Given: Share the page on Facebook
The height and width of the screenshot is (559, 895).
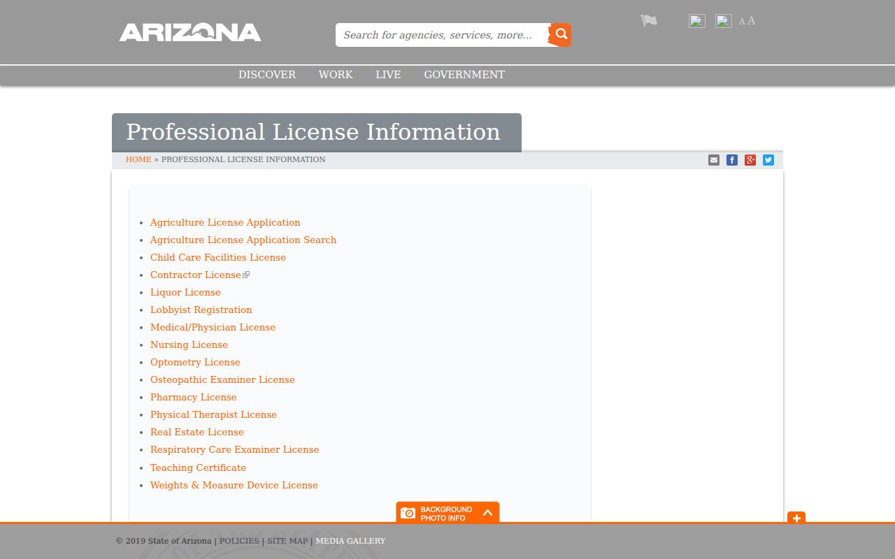Looking at the screenshot, I should click(732, 160).
